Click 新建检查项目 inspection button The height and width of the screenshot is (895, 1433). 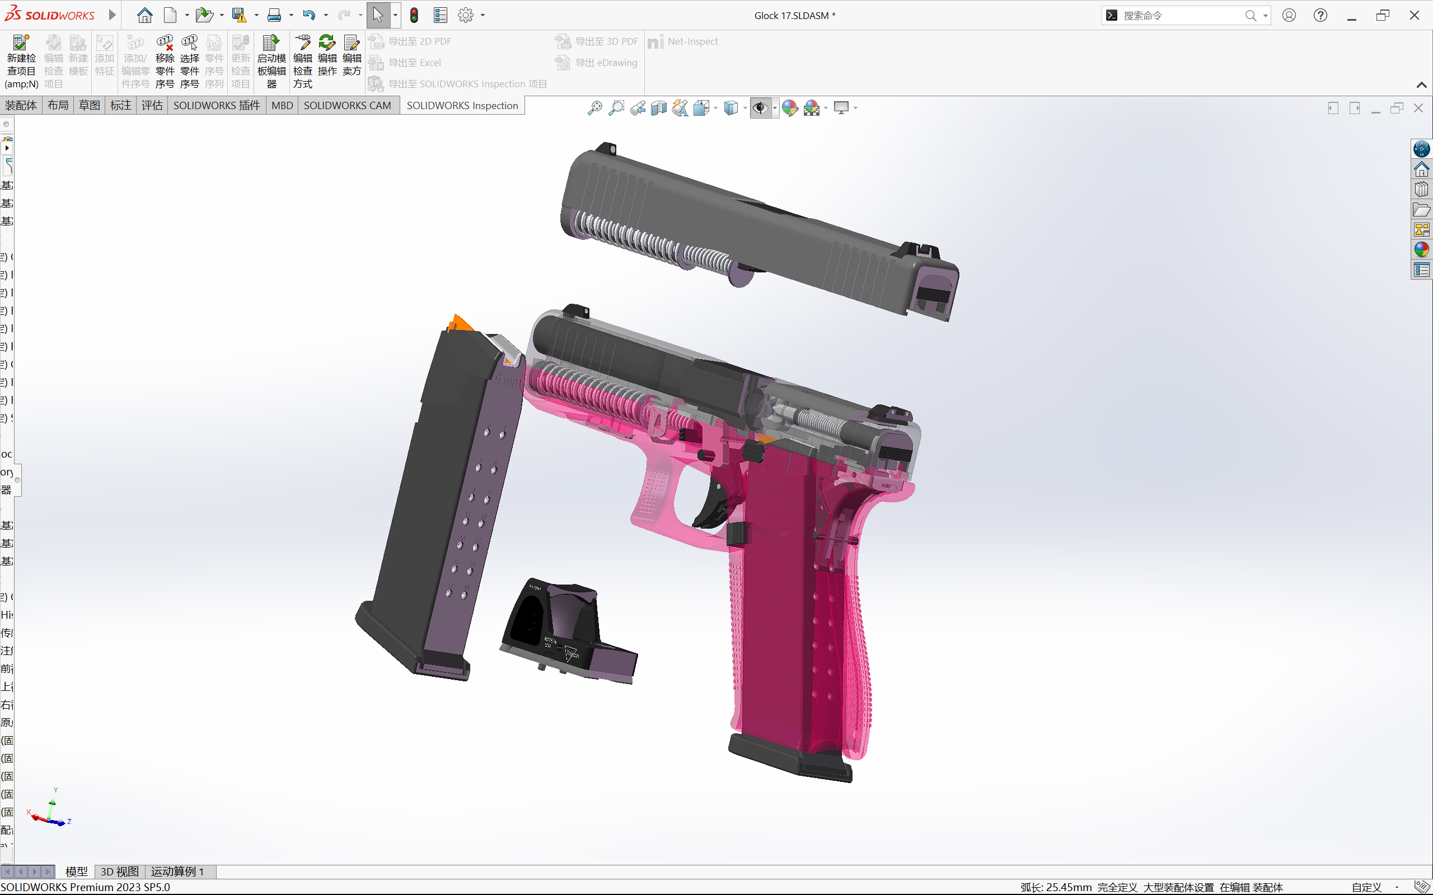pos(21,62)
